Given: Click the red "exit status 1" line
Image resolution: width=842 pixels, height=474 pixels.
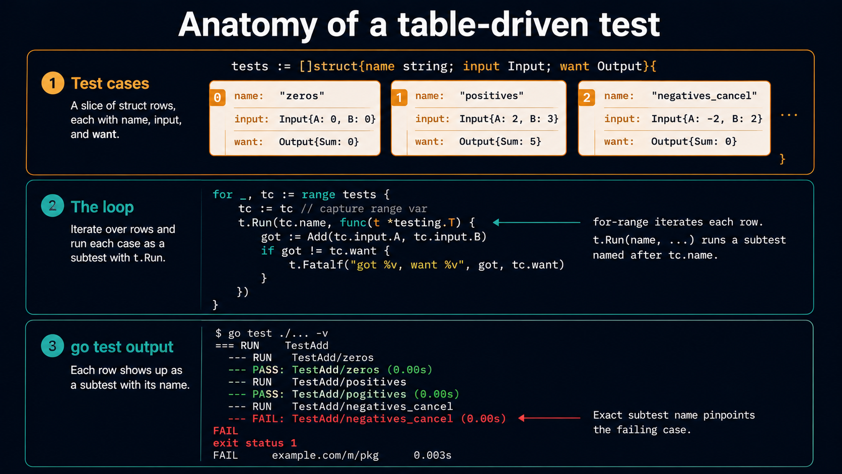Looking at the screenshot, I should (255, 443).
